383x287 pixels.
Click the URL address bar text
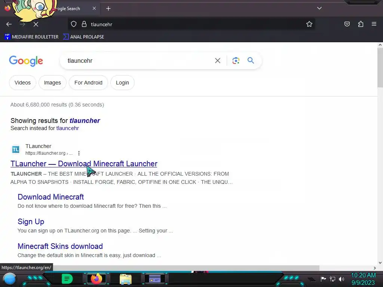point(101,24)
